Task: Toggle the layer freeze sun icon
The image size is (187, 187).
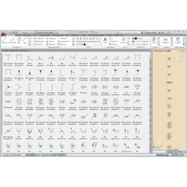Action: [x=79, y=44]
